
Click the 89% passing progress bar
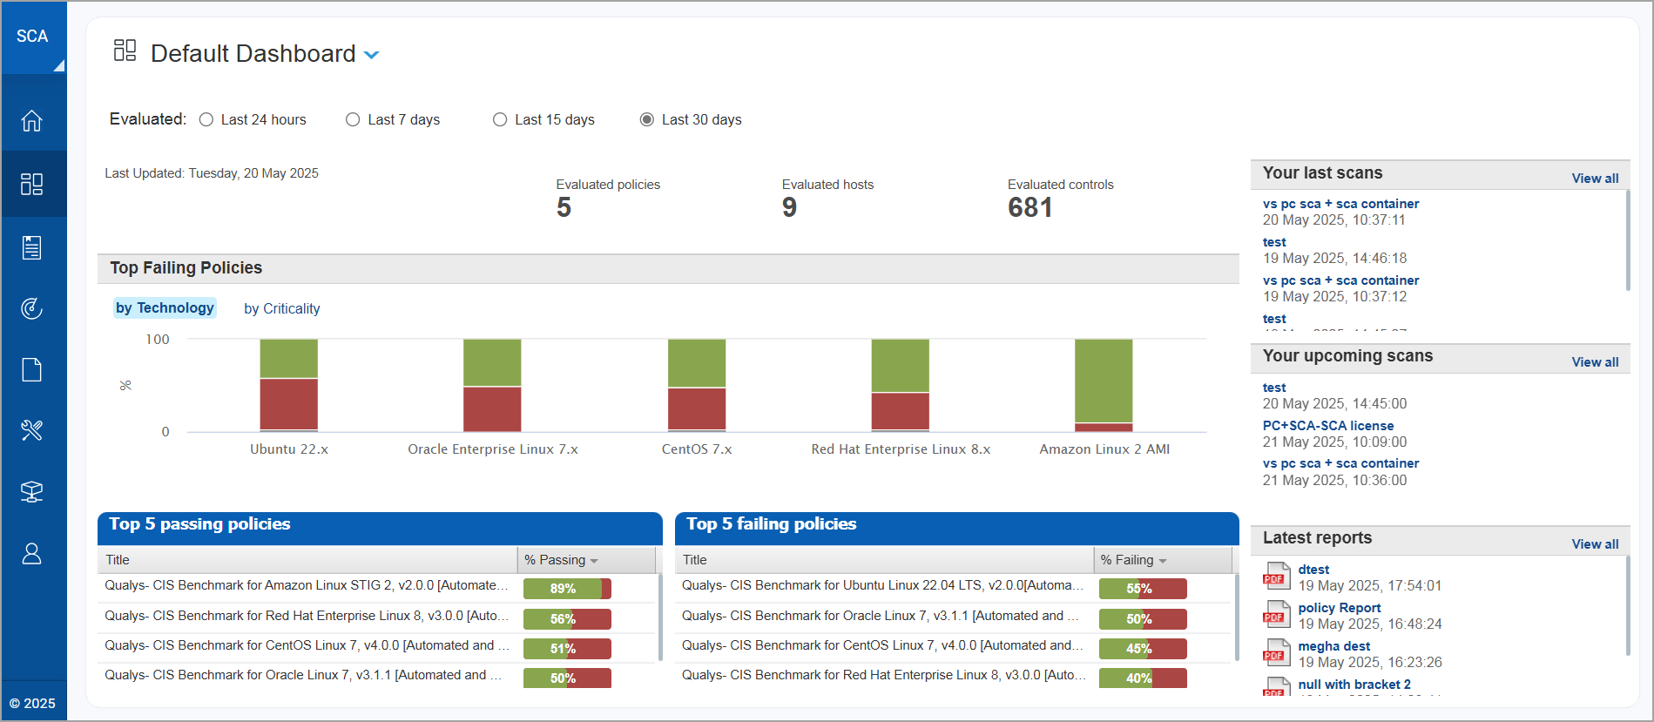567,589
